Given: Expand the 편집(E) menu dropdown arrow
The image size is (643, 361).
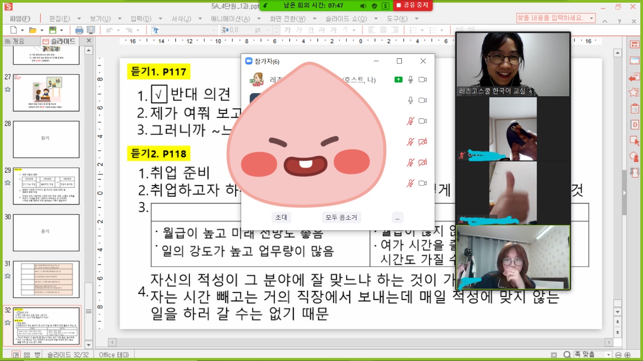Looking at the screenshot, I should pos(79,19).
